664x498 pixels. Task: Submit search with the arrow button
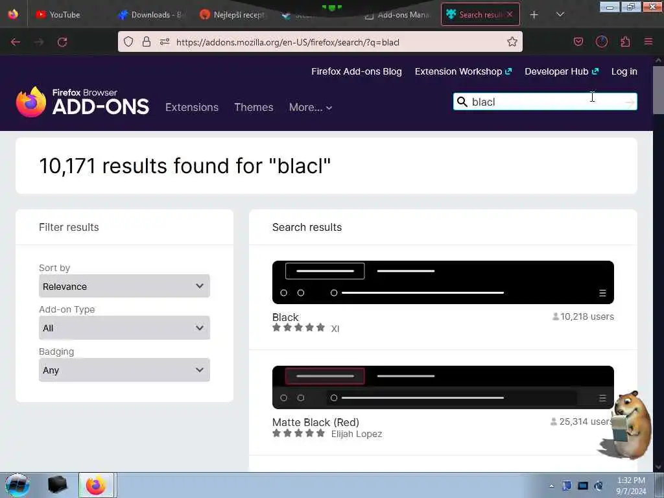630,102
